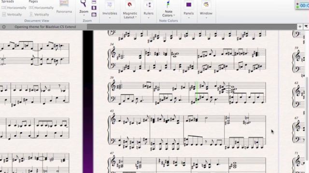Set Spreads to Vertically
Image resolution: width=309 pixels, height=173 pixels.
(12, 14)
